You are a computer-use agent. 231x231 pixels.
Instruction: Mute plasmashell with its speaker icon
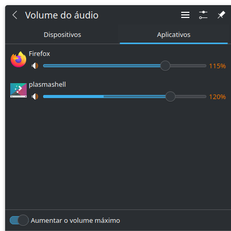click(x=35, y=97)
